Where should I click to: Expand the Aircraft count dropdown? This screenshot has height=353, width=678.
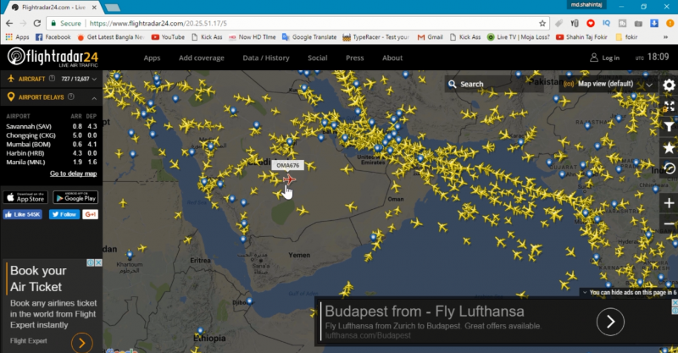94,79
